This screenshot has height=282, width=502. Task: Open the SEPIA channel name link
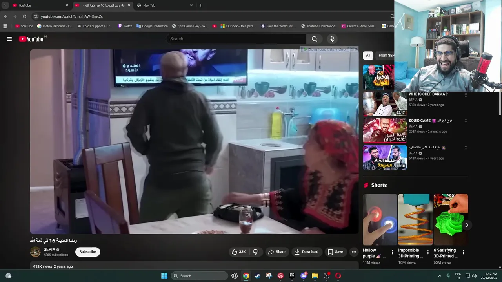pos(49,249)
